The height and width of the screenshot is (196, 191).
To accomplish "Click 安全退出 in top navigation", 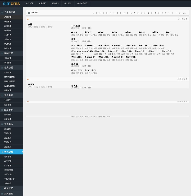I will 68,4.
